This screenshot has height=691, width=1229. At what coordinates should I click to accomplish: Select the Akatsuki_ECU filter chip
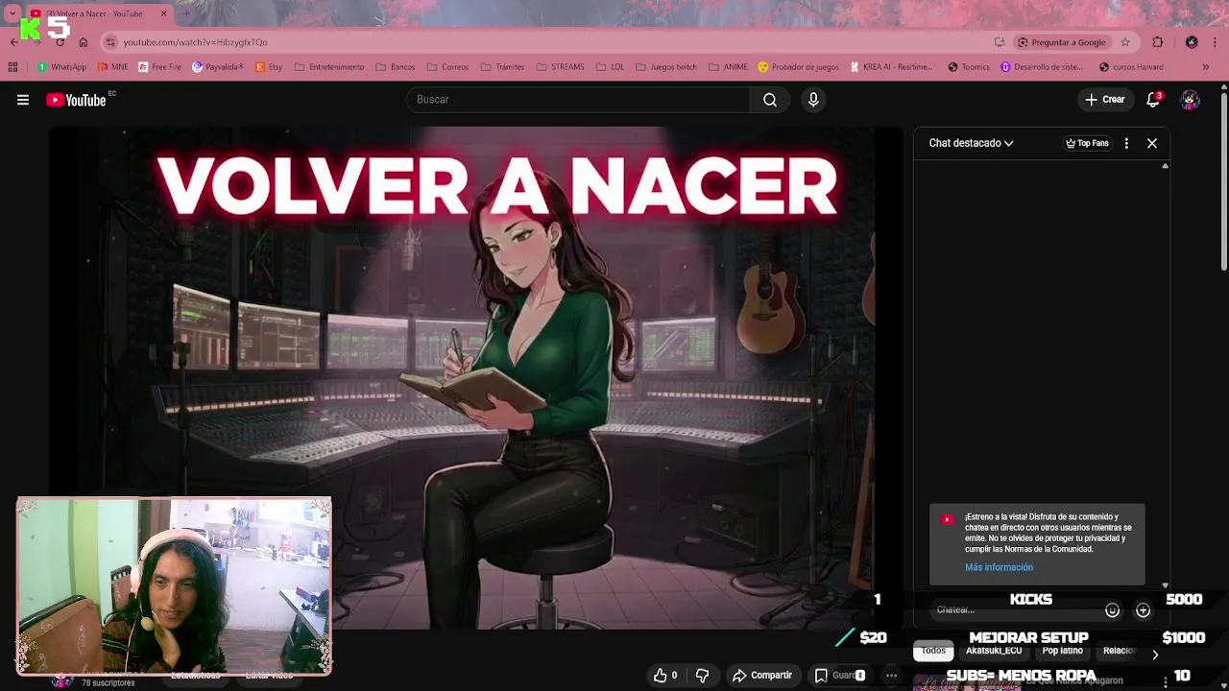pos(993,651)
